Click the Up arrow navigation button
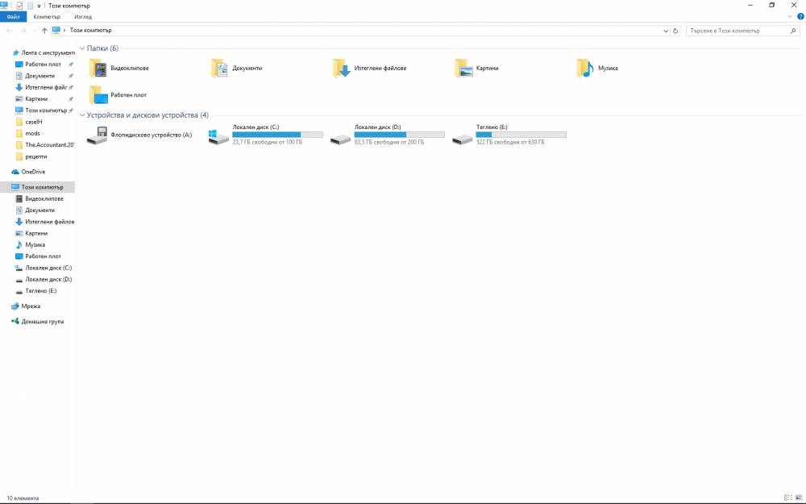Viewport: 806px width, 504px height. point(44,31)
